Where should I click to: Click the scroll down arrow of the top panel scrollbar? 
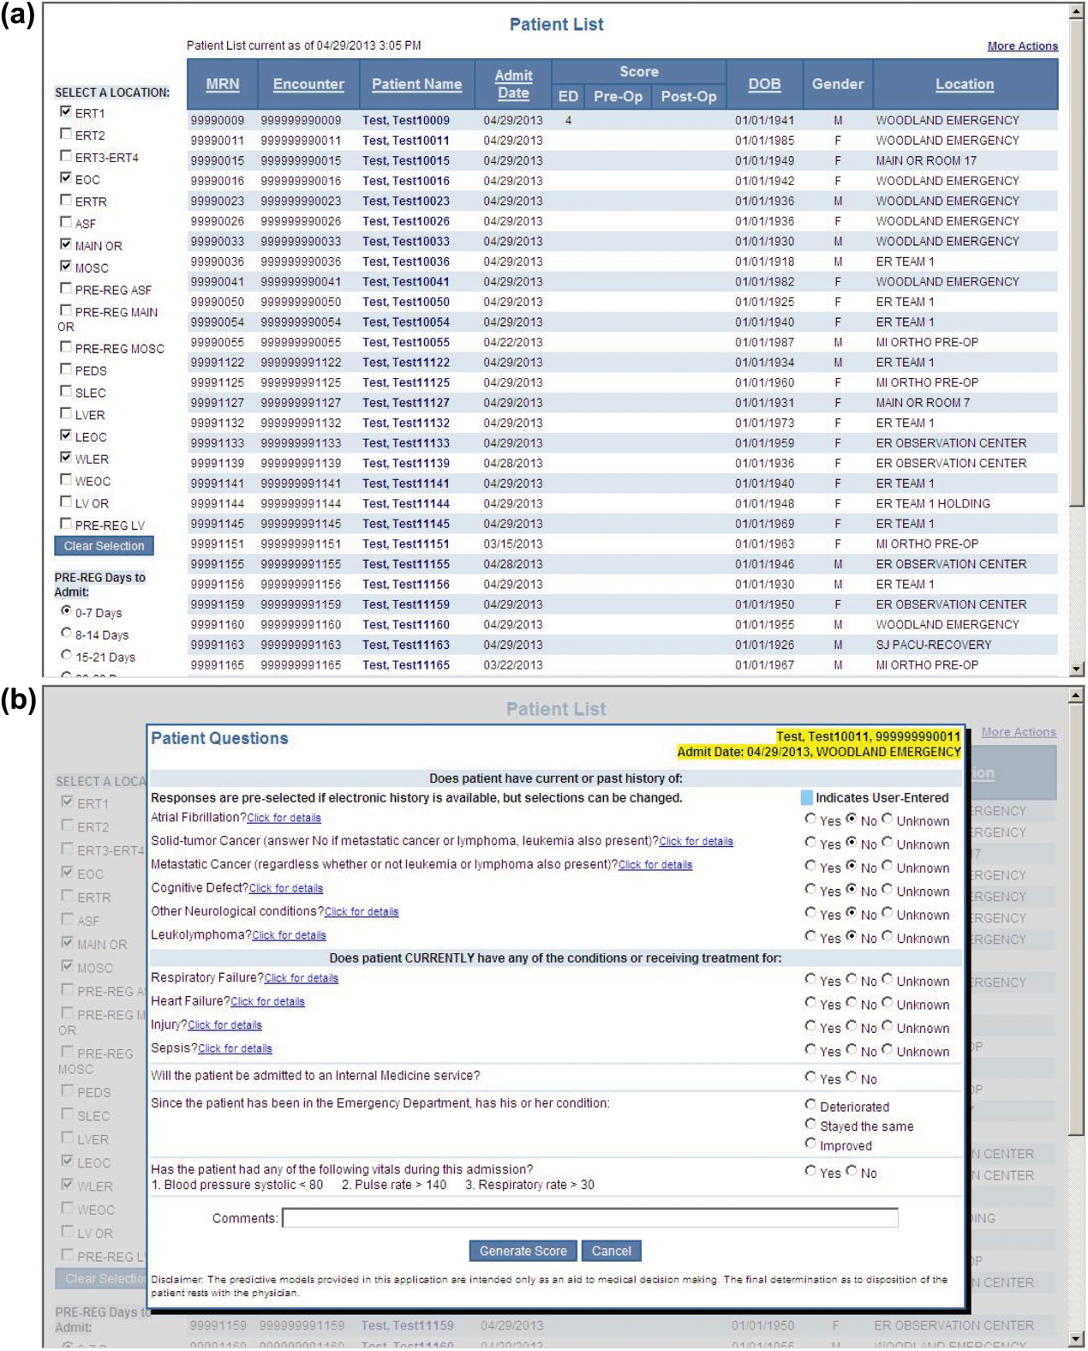tap(1077, 669)
